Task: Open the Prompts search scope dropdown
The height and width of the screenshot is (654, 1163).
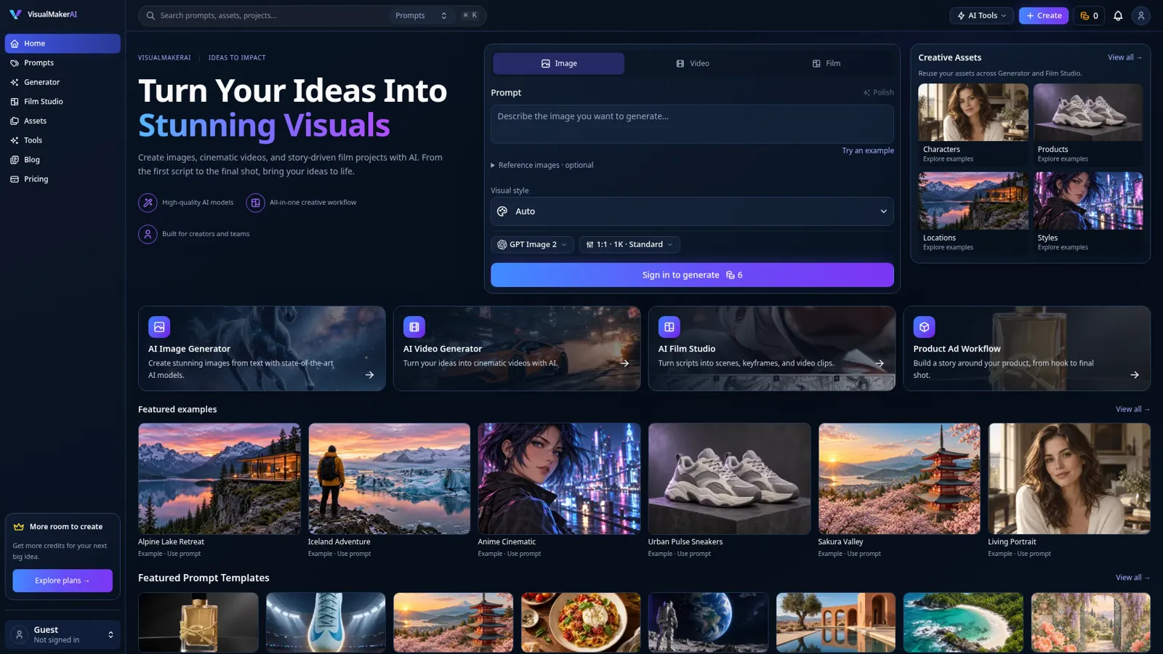Action: pos(421,15)
